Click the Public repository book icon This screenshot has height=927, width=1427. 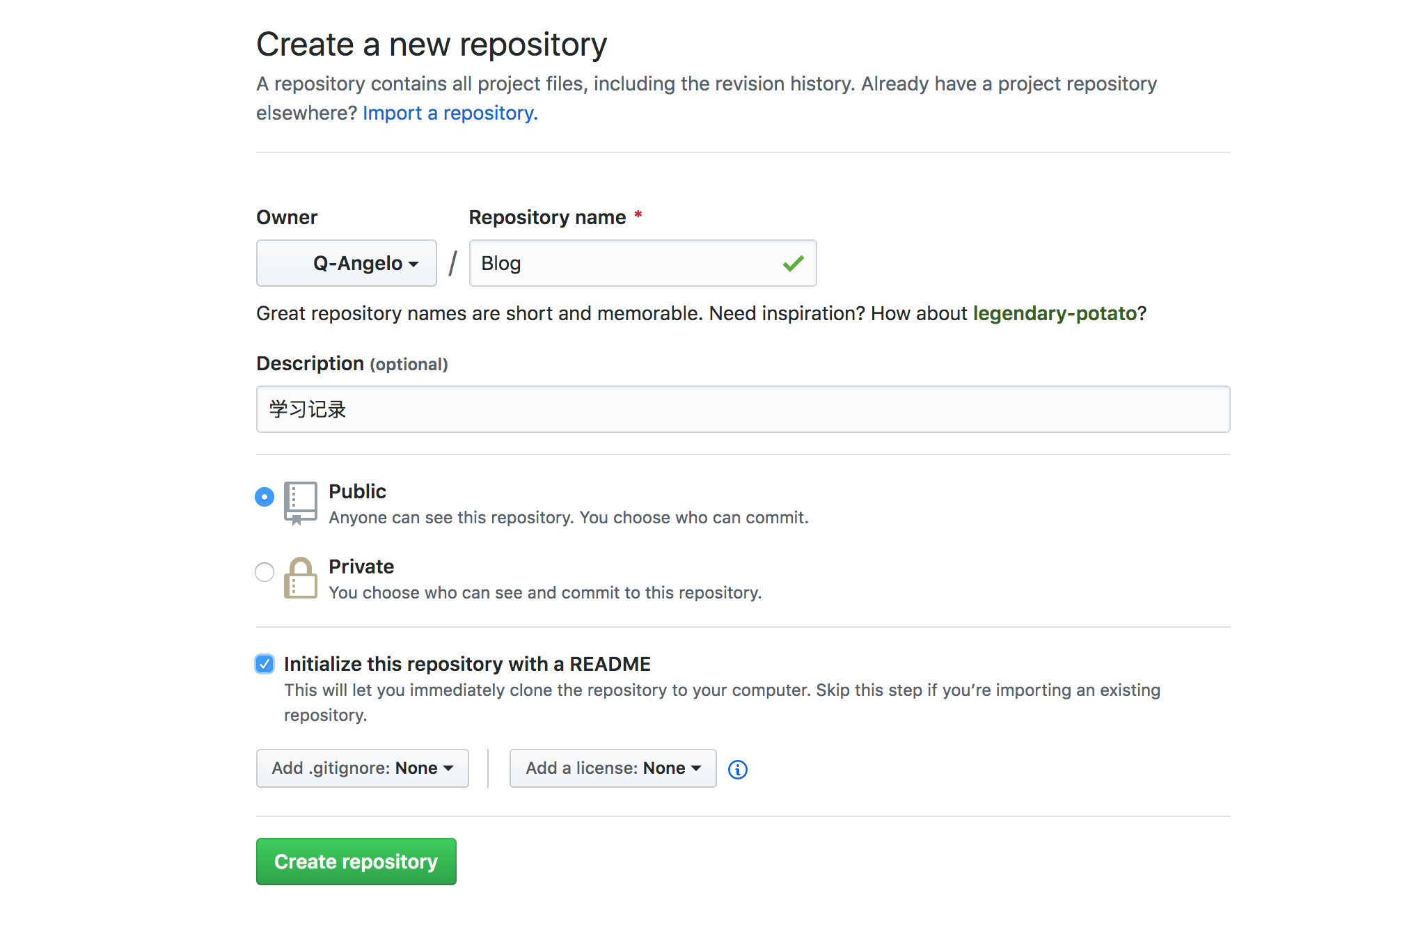[x=300, y=502]
